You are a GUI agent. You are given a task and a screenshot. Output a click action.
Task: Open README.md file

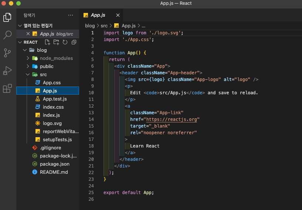point(48,172)
